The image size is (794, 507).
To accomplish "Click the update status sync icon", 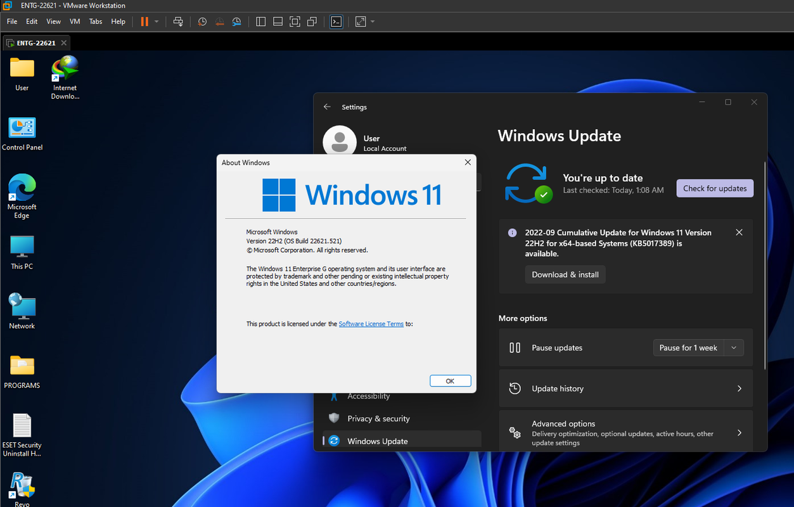I will (527, 183).
